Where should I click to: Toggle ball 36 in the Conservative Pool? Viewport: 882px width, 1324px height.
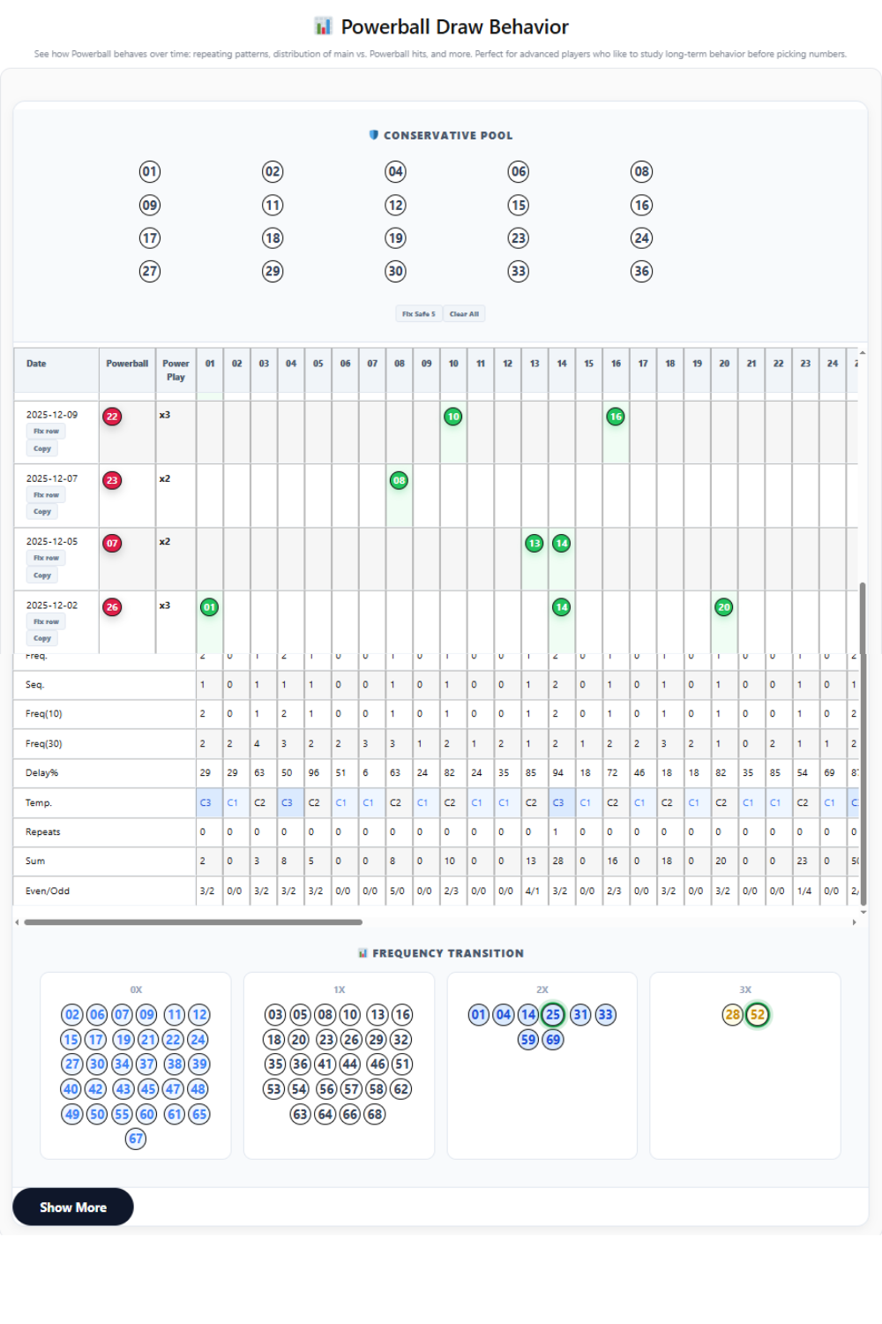(642, 271)
